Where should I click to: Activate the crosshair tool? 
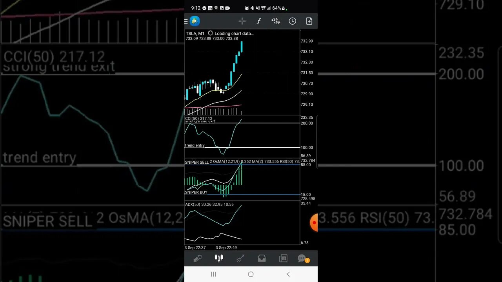pos(242,21)
